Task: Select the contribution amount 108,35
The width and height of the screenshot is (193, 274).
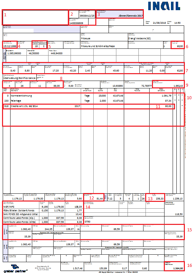Action: click(x=78, y=207)
